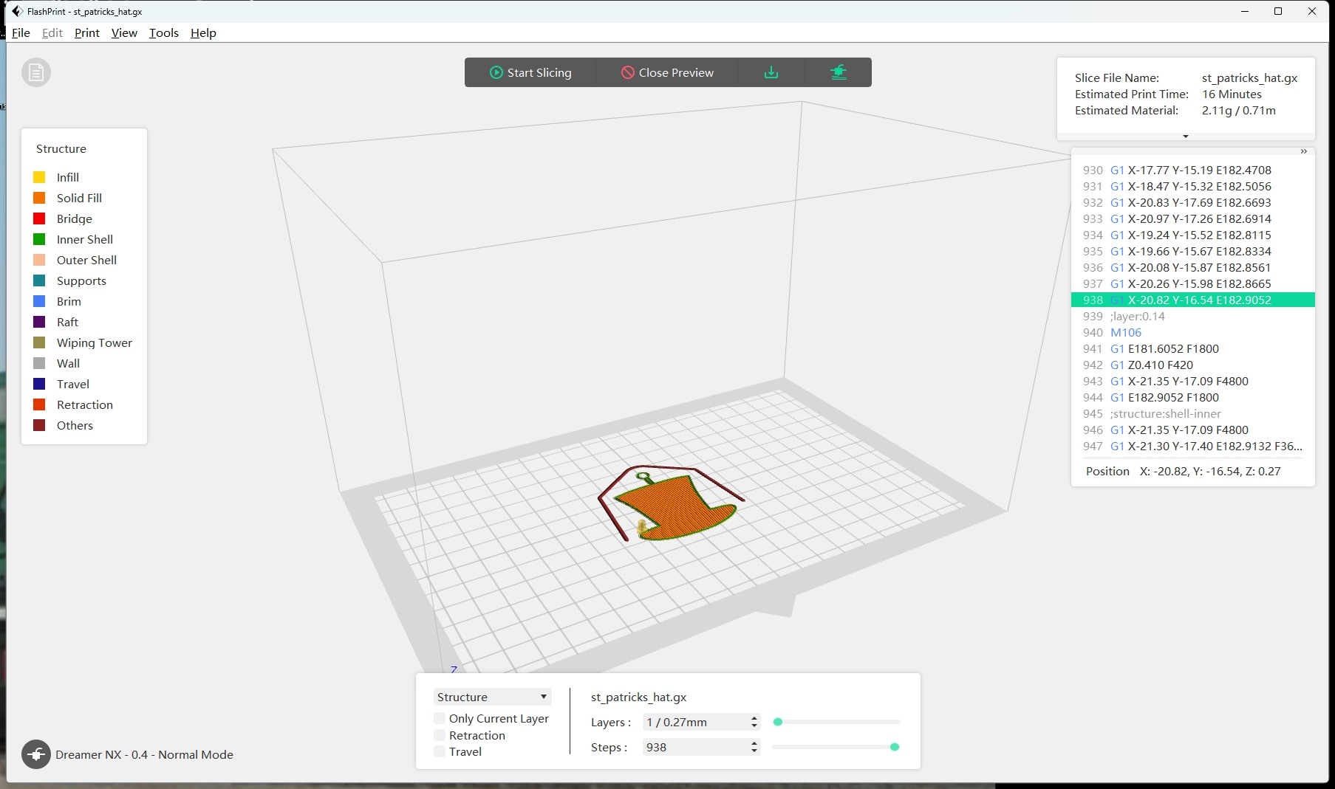Click the green Start Slicing play icon
The height and width of the screenshot is (789, 1335).
[x=496, y=72]
